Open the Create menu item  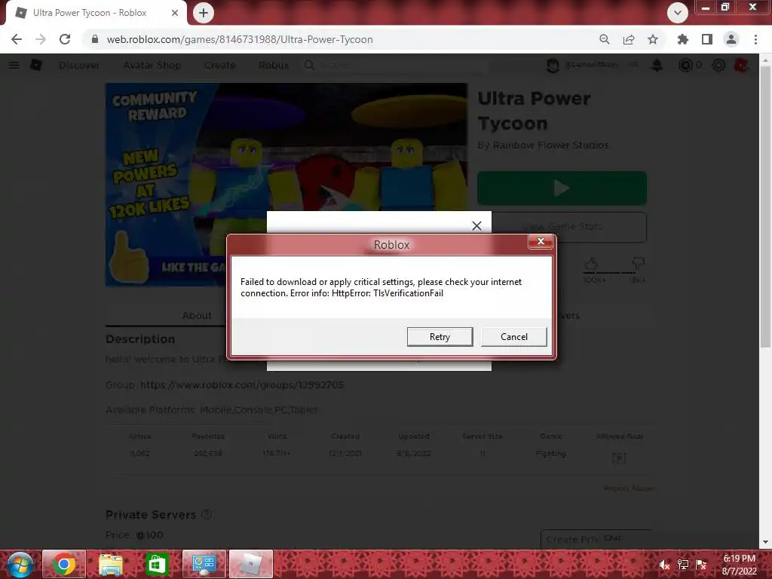(x=219, y=65)
